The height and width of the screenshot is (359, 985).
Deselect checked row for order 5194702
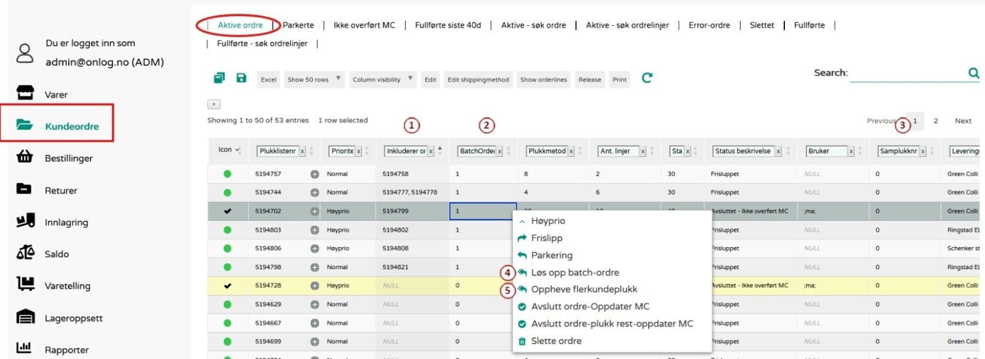point(227,211)
